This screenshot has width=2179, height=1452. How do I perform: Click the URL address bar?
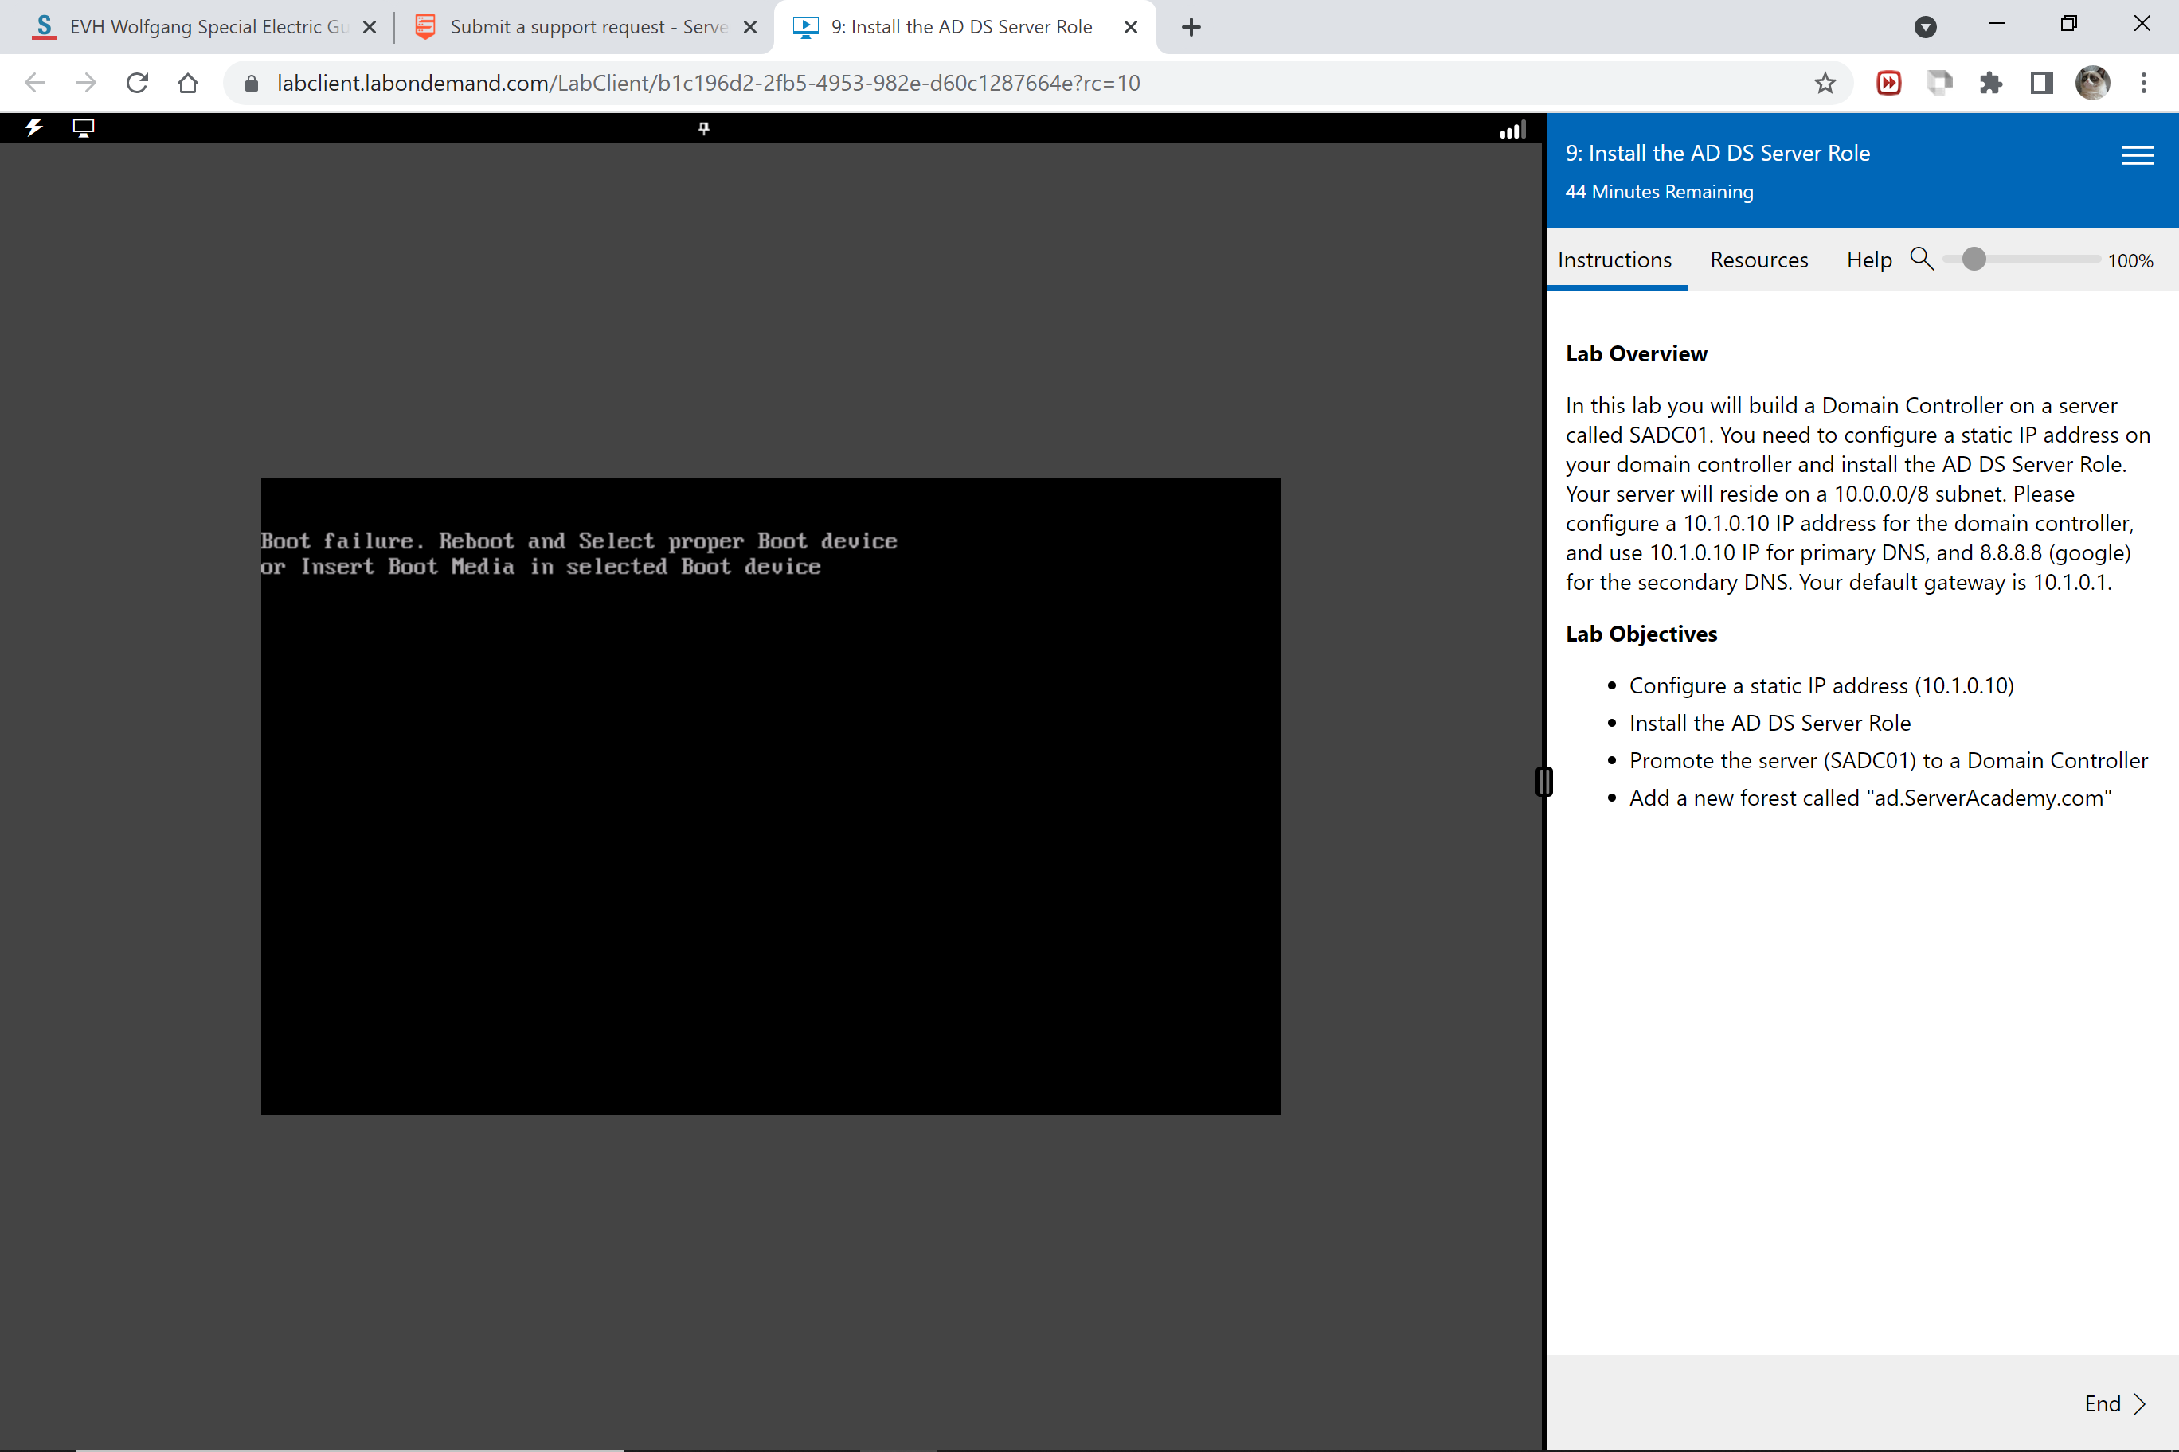[x=708, y=84]
